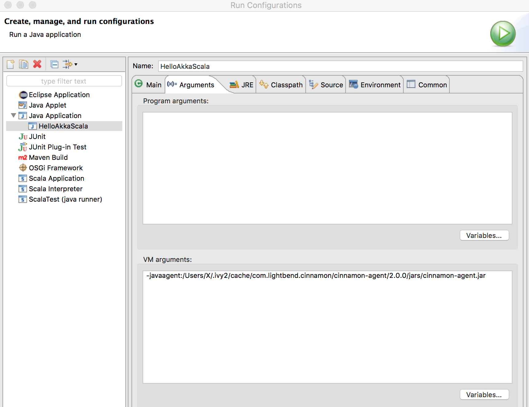Viewport: 529px width, 407px height.
Task: Switch to the Main tab
Action: point(149,85)
